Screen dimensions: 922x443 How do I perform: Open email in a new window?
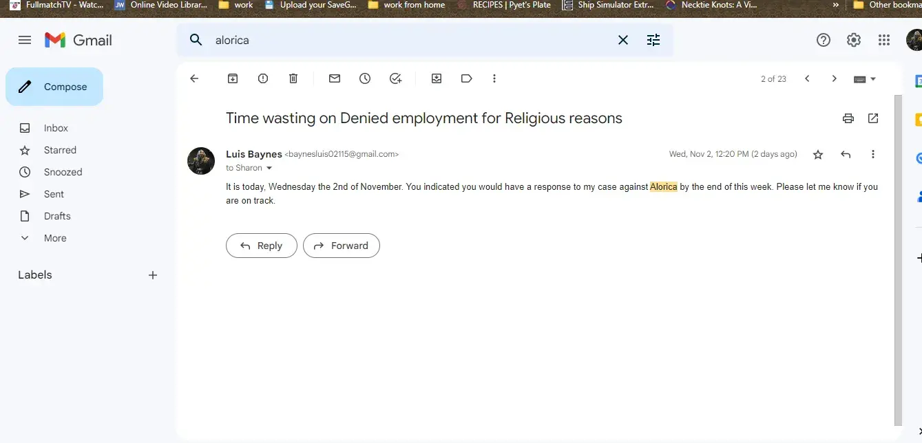[x=873, y=118]
